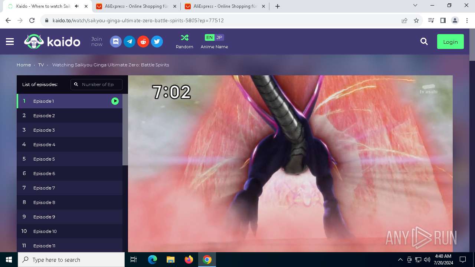Switch anime name to EN
Viewport: 475px width, 267px height.
point(210,37)
